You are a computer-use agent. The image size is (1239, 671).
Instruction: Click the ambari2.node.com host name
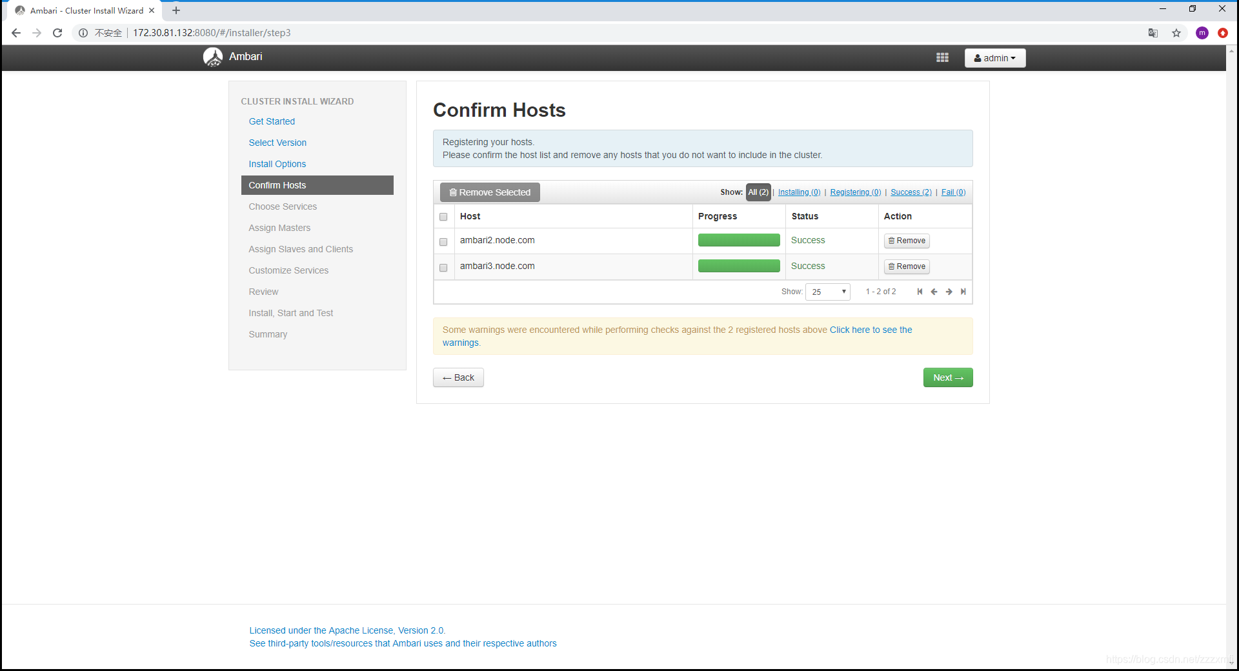pos(497,240)
